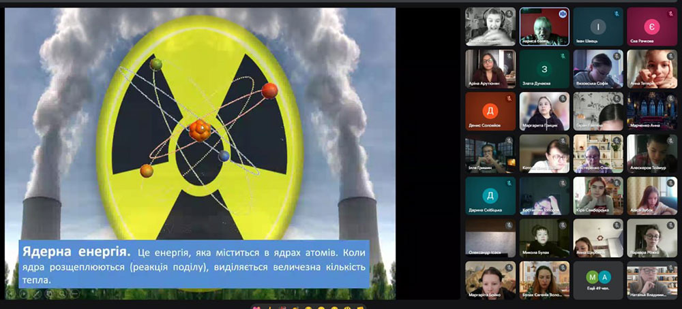Click muted mic icon on Іван Швець tile
This screenshot has width=682, height=309.
[x=617, y=14]
